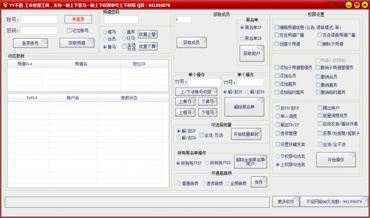Select the 橙马 radio button
The image size is (370, 218).
(105, 32)
